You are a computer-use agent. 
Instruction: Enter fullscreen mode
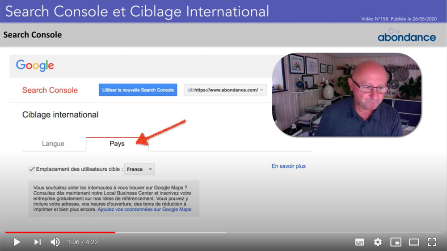pyautogui.click(x=432, y=242)
